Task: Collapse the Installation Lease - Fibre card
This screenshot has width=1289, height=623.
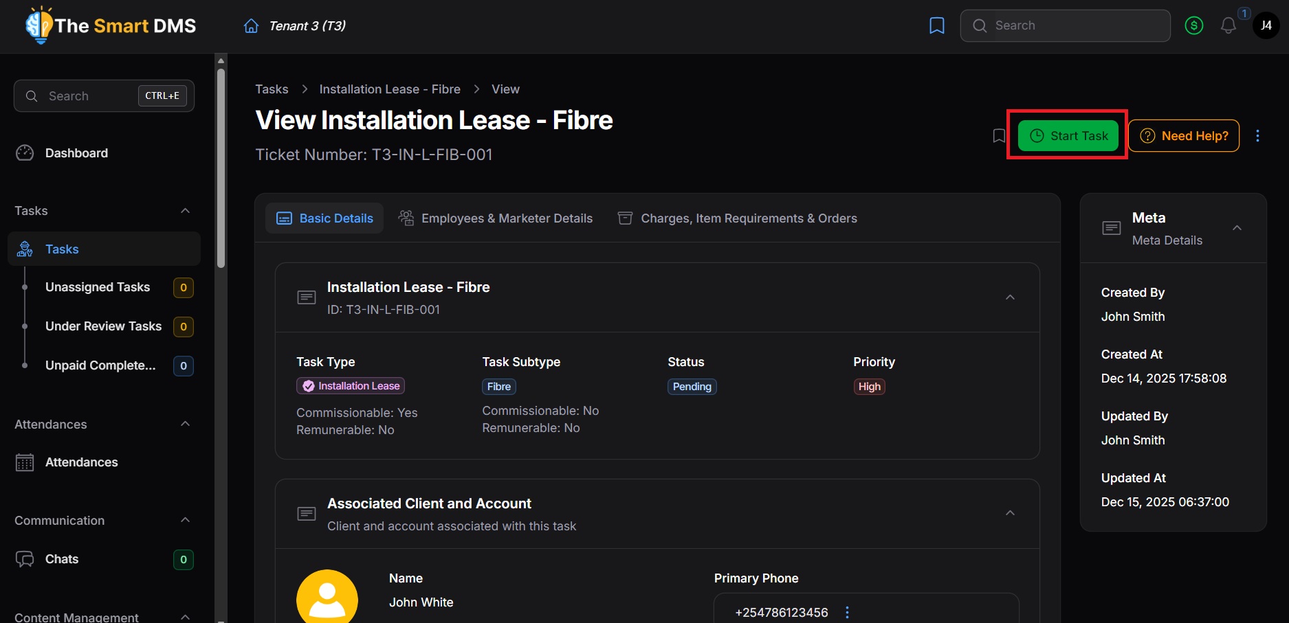Action: tap(1010, 297)
